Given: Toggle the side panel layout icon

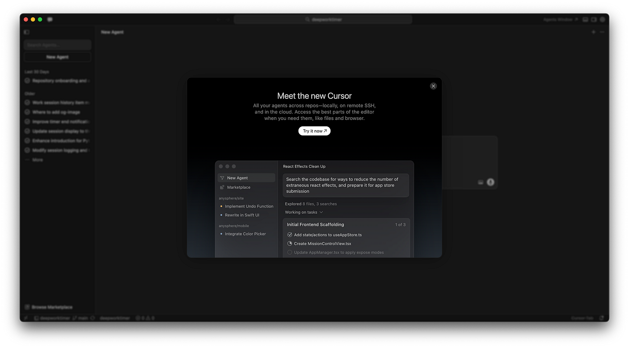Looking at the screenshot, I should 594,19.
